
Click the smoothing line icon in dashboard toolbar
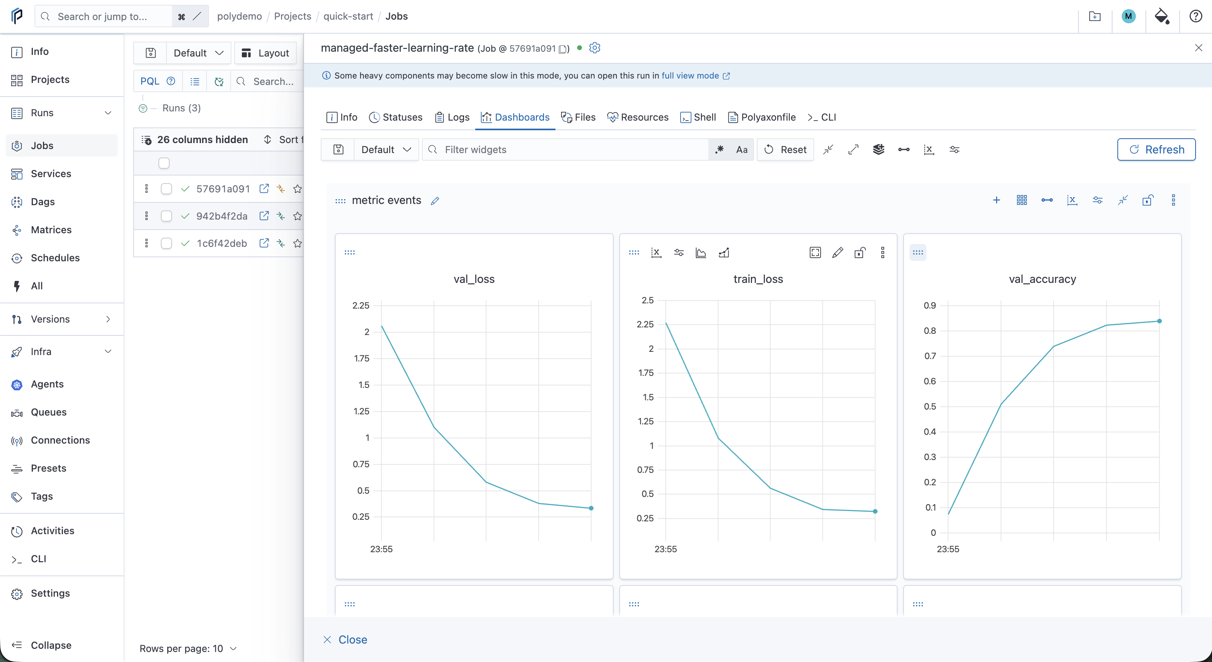point(904,149)
